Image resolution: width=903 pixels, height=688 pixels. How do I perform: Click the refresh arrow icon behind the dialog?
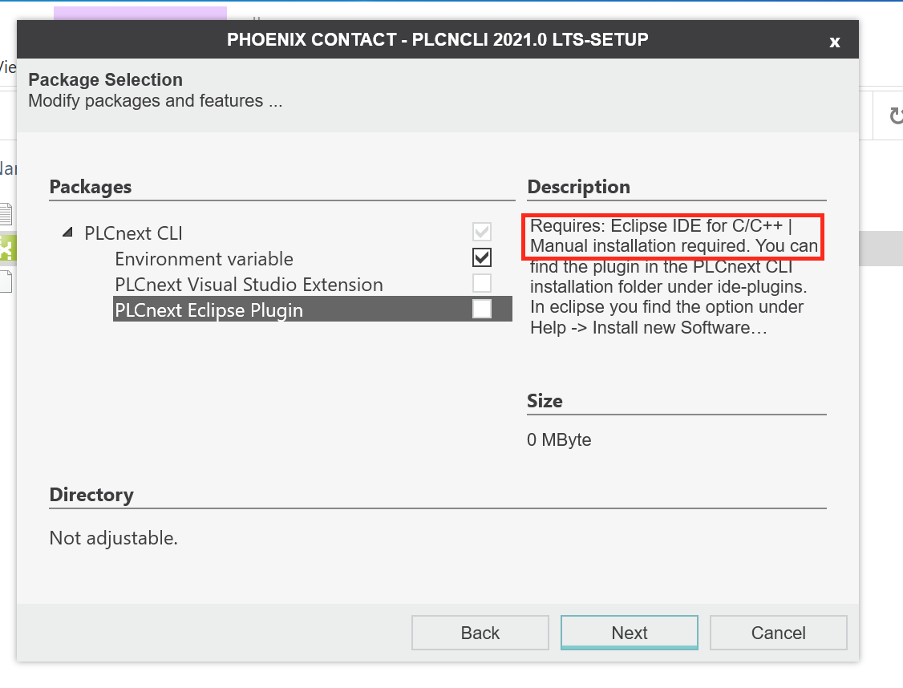(x=896, y=115)
